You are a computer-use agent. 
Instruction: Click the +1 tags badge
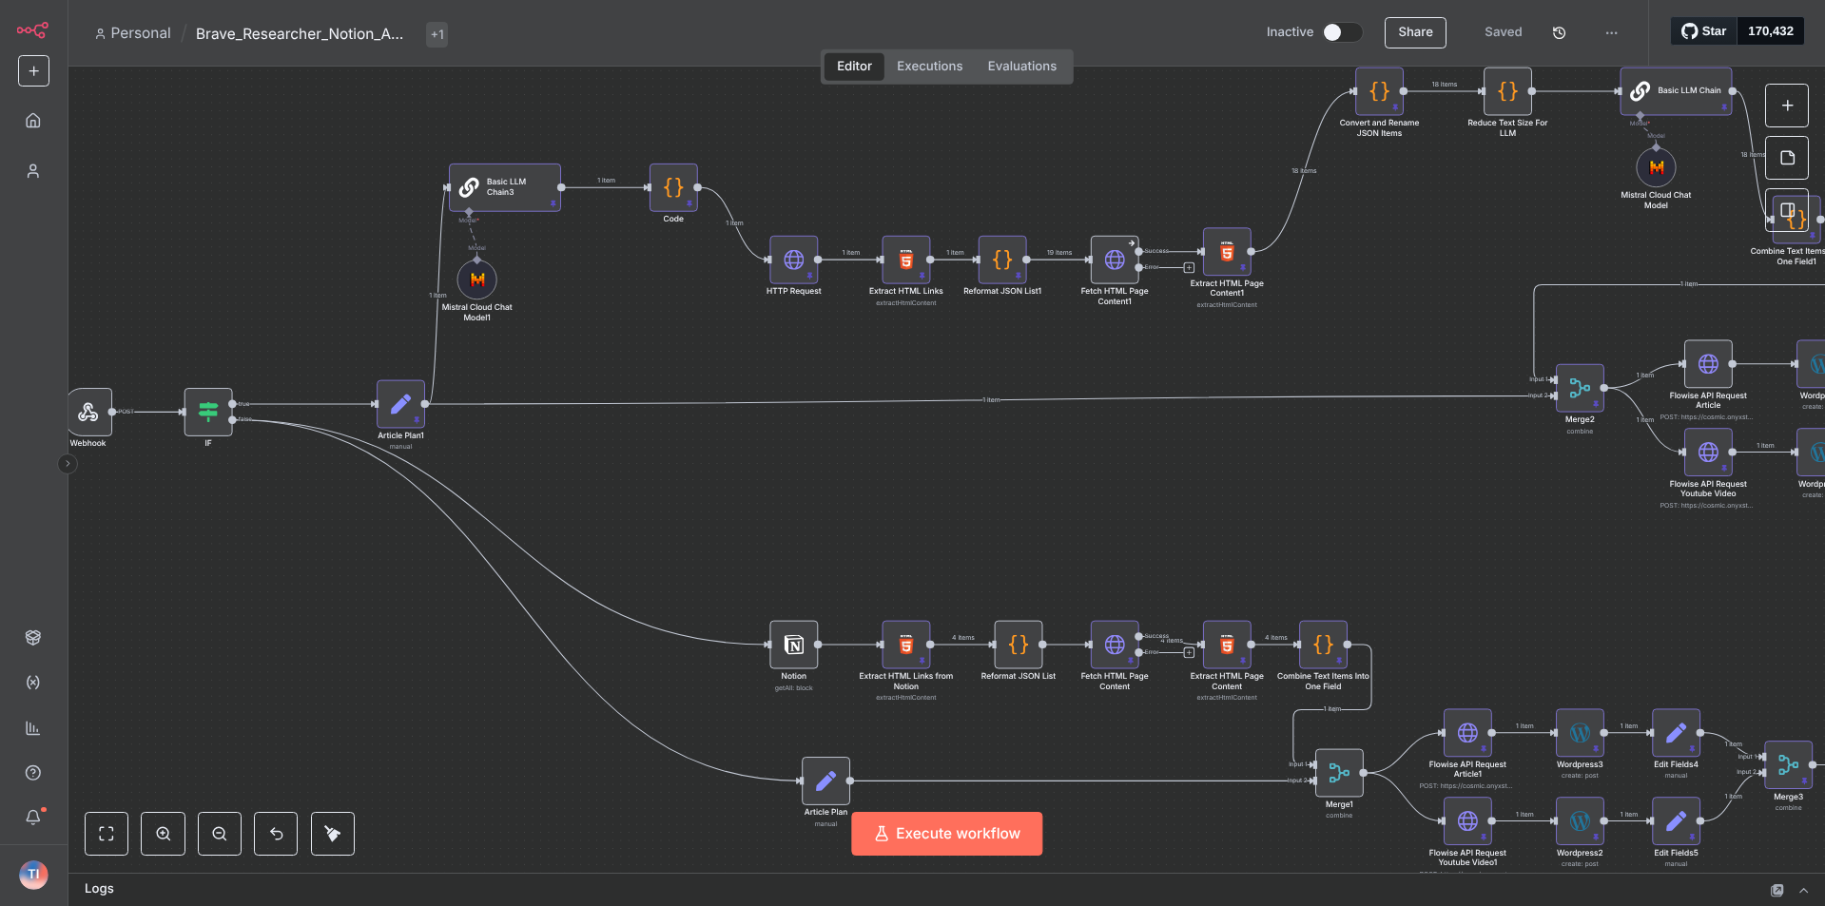pos(437,34)
